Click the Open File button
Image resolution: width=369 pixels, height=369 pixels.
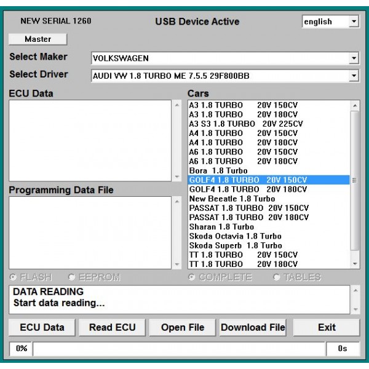(x=183, y=327)
